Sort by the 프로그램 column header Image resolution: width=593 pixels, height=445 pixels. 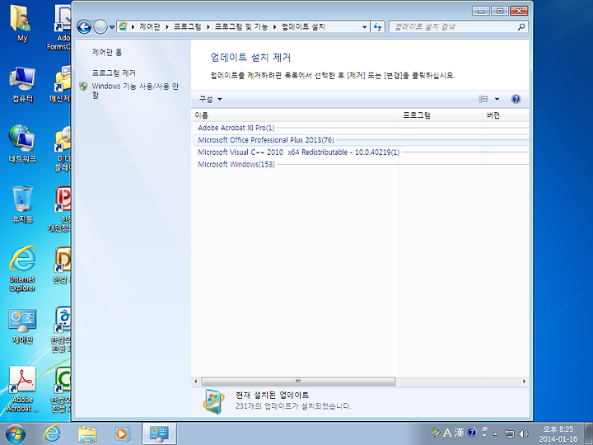[441, 115]
